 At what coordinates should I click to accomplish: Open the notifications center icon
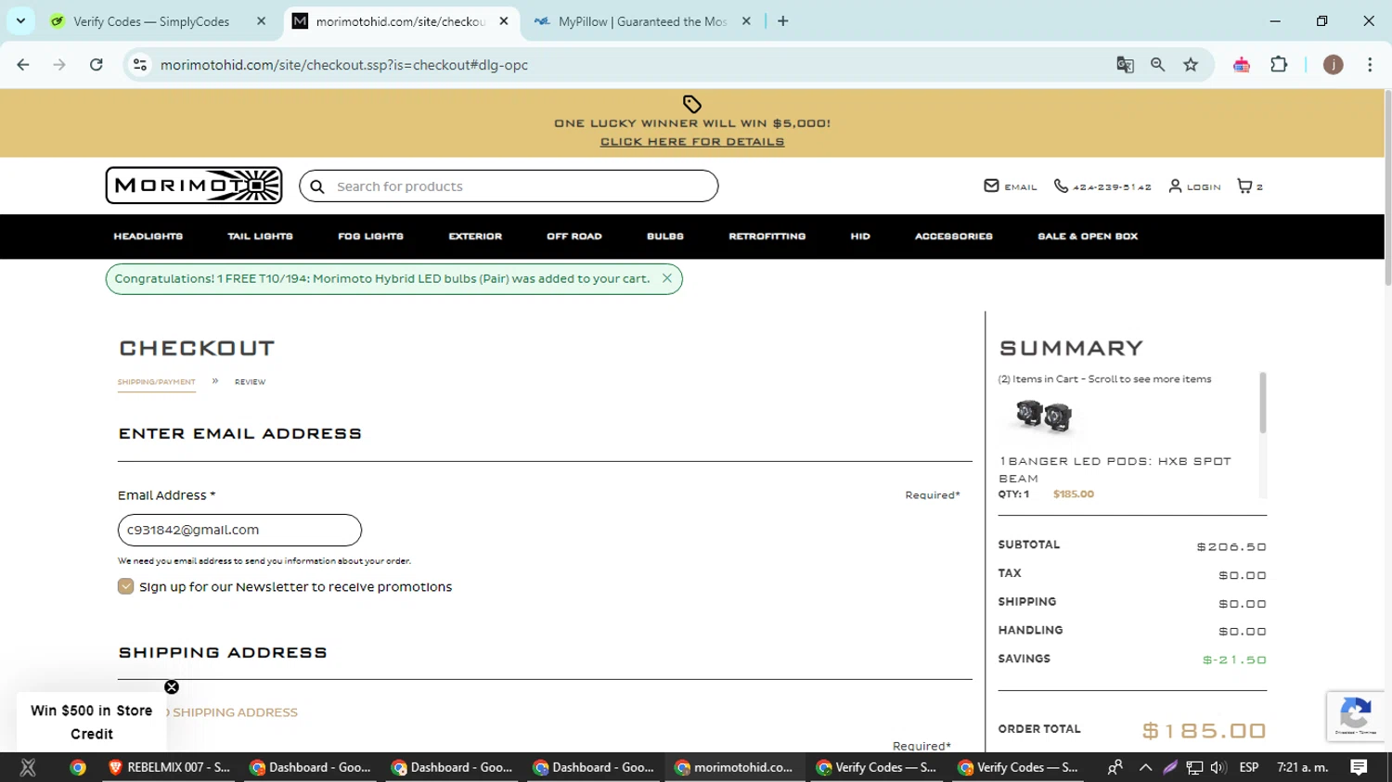tap(1359, 767)
